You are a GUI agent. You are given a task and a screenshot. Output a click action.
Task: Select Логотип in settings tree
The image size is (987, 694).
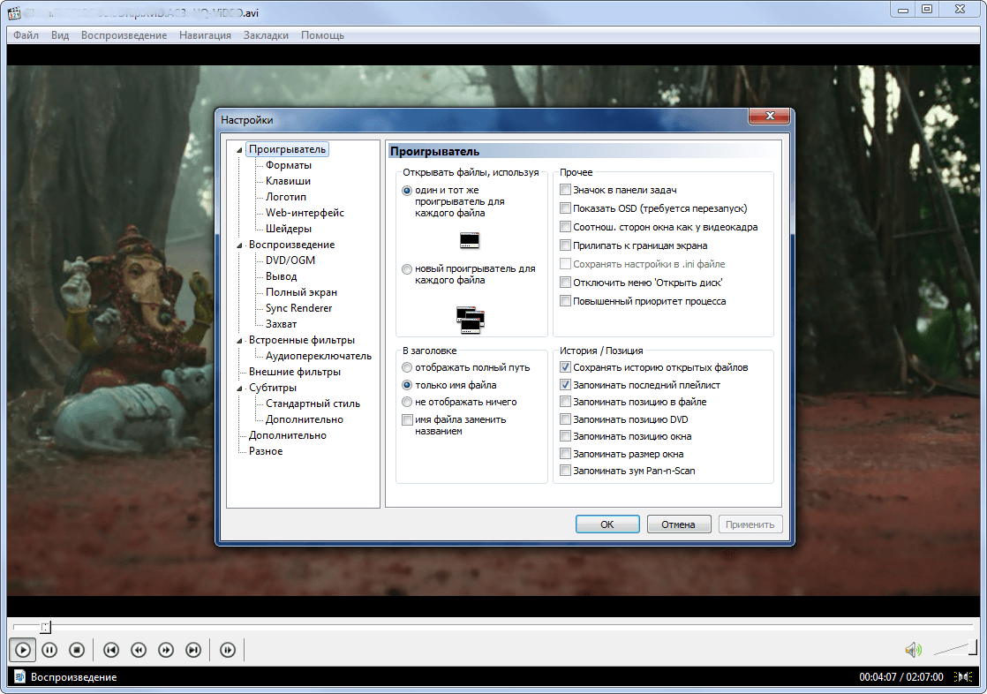pos(286,197)
